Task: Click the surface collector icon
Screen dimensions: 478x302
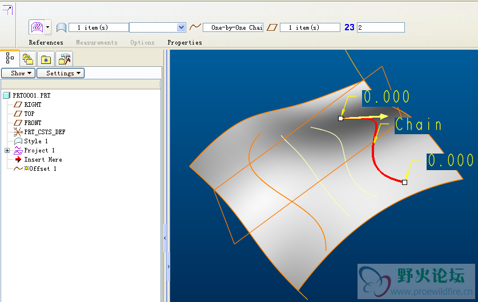Action: (x=61, y=28)
